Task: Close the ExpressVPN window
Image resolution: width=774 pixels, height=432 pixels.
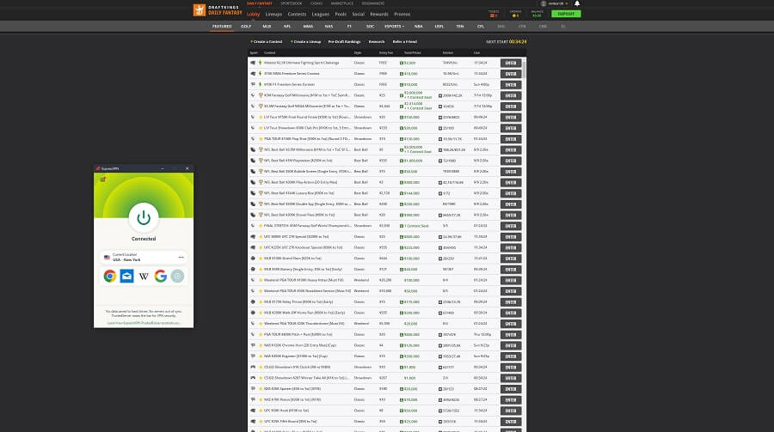Action: [x=187, y=168]
